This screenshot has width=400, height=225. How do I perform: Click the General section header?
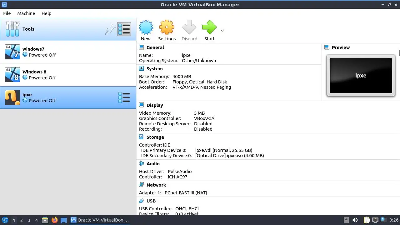[155, 47]
